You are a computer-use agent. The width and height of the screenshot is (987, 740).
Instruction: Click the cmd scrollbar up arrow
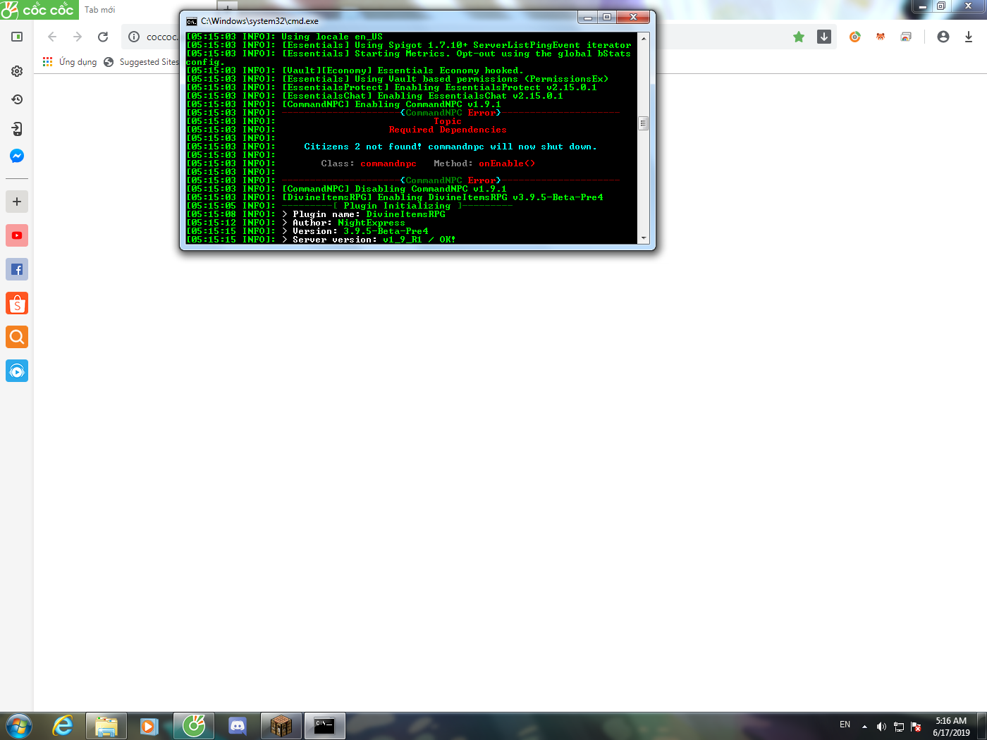click(x=643, y=37)
